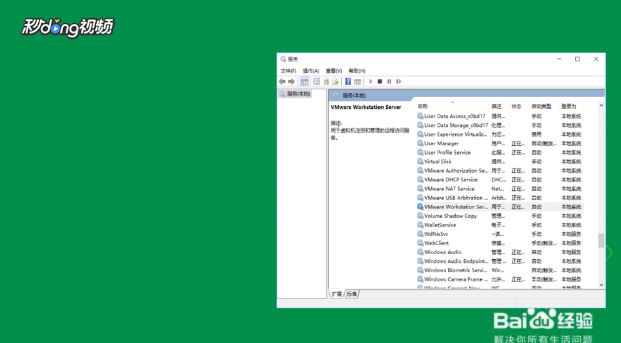Click the Stop Service square icon
The height and width of the screenshot is (343, 621).
click(380, 81)
